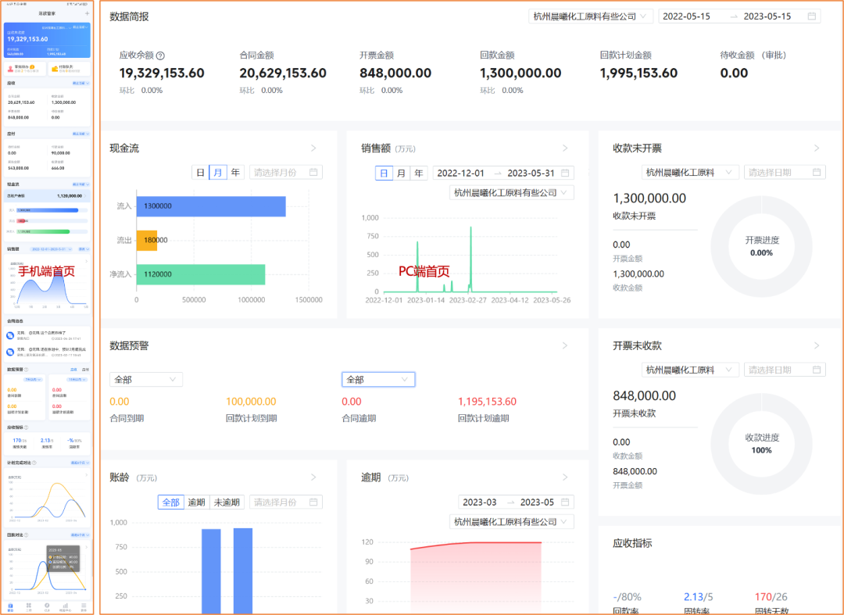Click the 请选择日期 field in 开票未收款 panel
Viewport: 844px width, 615px height.
pos(785,370)
